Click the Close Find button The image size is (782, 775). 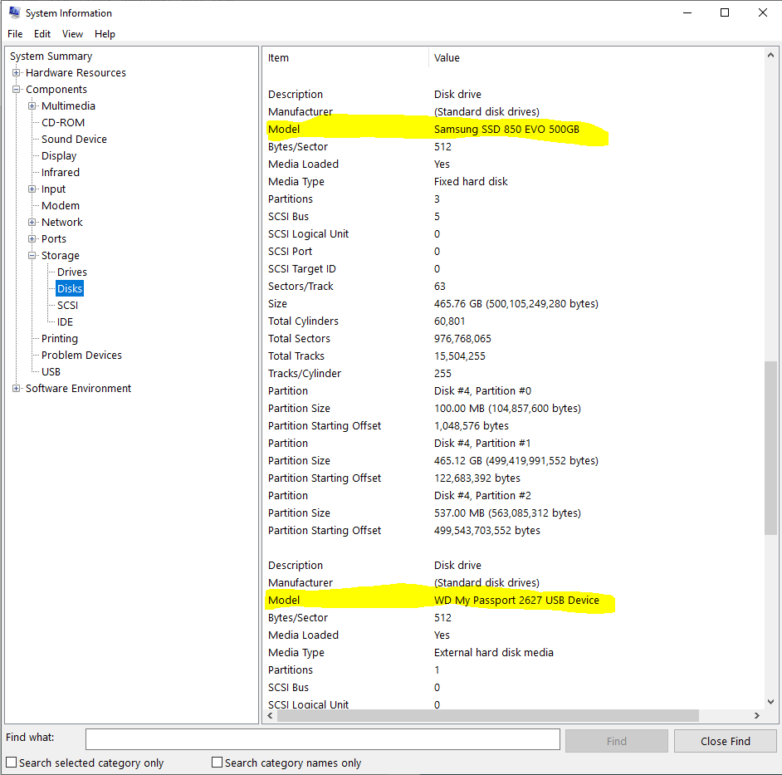(726, 741)
